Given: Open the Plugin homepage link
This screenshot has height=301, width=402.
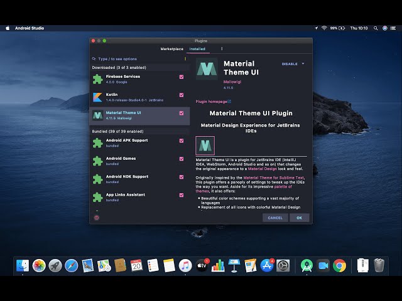Looking at the screenshot, I should click(x=213, y=102).
